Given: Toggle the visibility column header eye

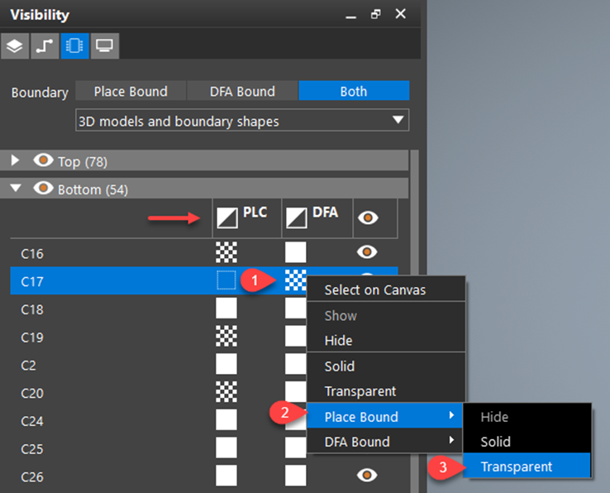Looking at the screenshot, I should coord(368,218).
